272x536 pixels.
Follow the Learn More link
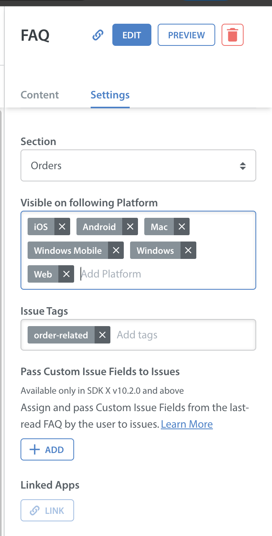pyautogui.click(x=187, y=424)
